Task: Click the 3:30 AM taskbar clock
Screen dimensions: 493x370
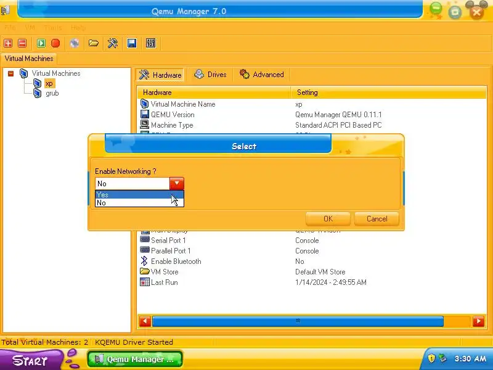Action: (x=470, y=358)
